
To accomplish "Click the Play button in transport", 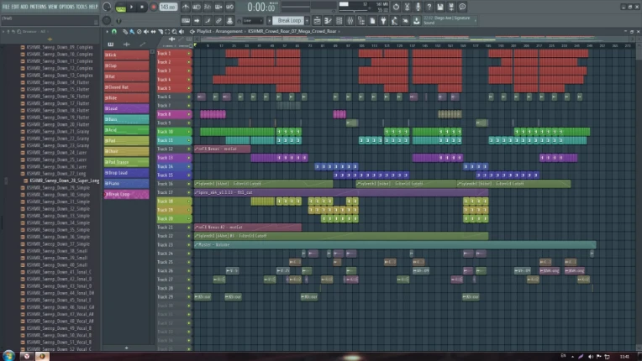I will click(131, 7).
